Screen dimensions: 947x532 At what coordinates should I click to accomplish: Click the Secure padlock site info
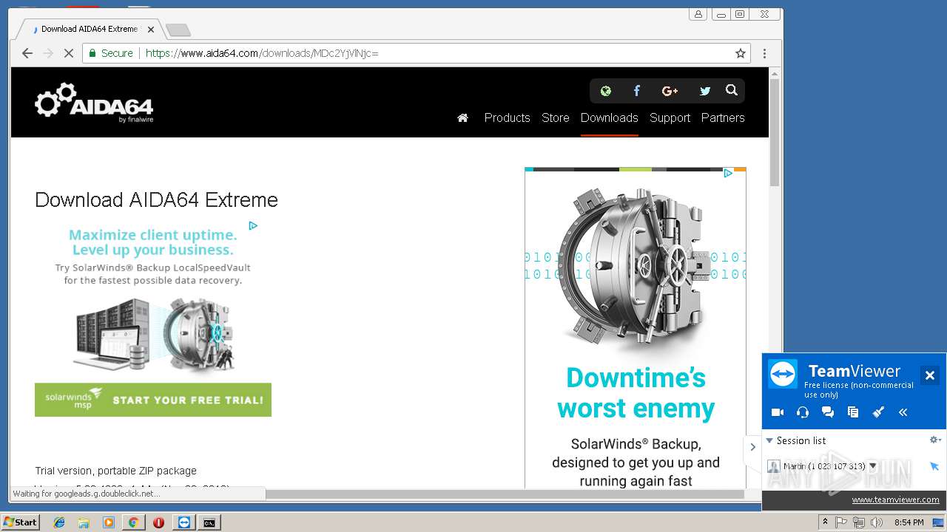(x=111, y=53)
